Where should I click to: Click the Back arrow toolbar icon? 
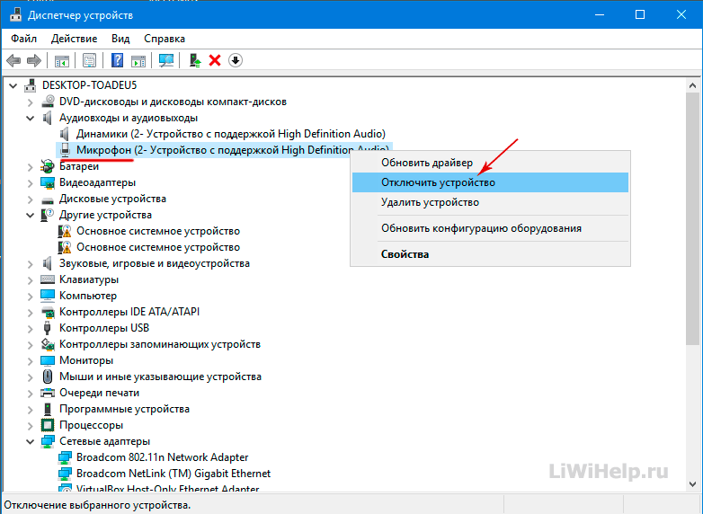coord(13,60)
